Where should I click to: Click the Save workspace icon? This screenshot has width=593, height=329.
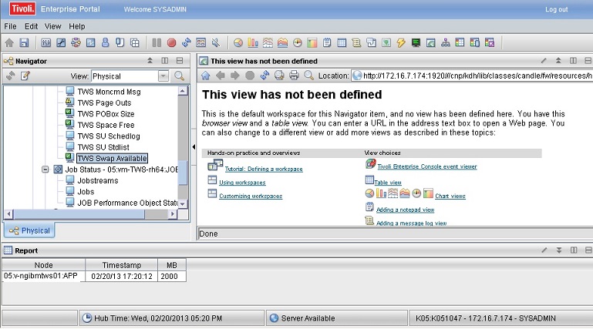click(24, 42)
